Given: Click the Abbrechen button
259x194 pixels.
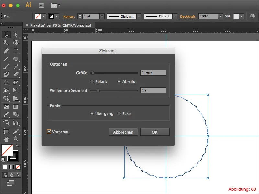Looking at the screenshot, I should click(x=123, y=132).
